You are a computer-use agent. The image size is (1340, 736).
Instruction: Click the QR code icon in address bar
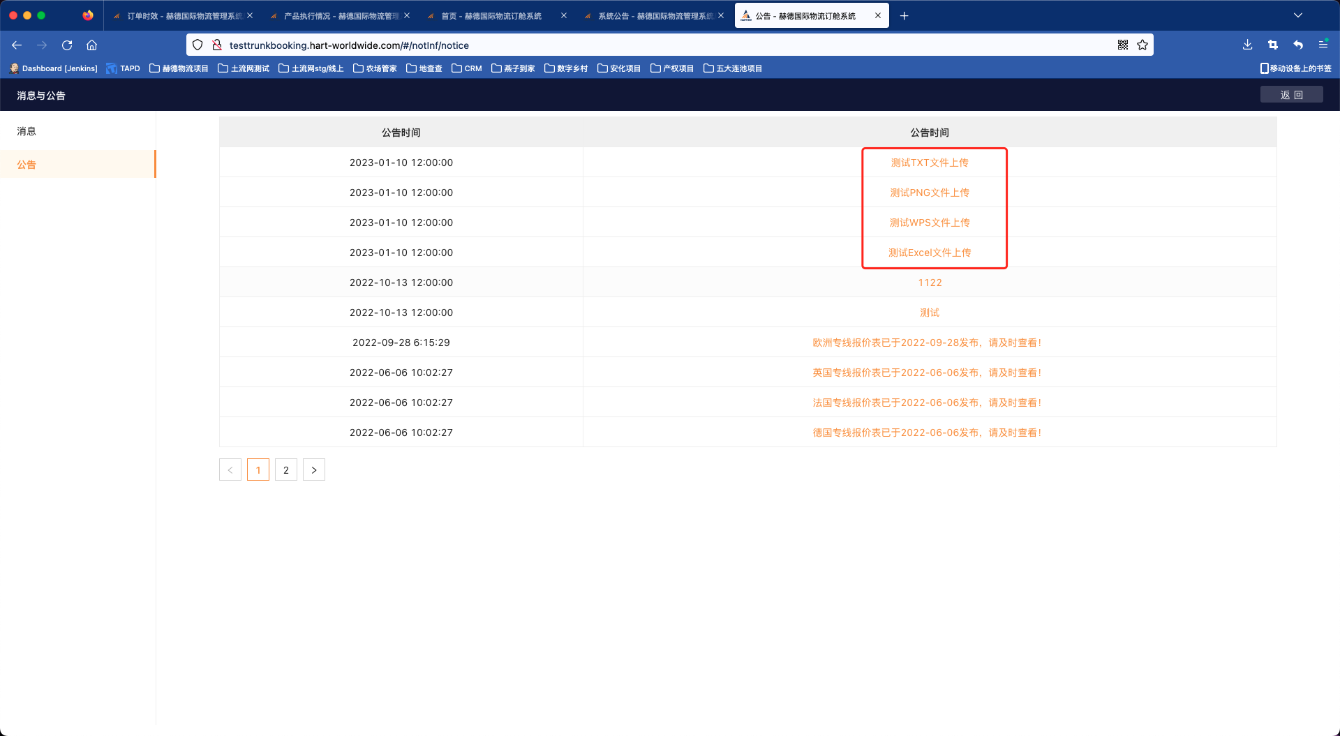pyautogui.click(x=1122, y=45)
